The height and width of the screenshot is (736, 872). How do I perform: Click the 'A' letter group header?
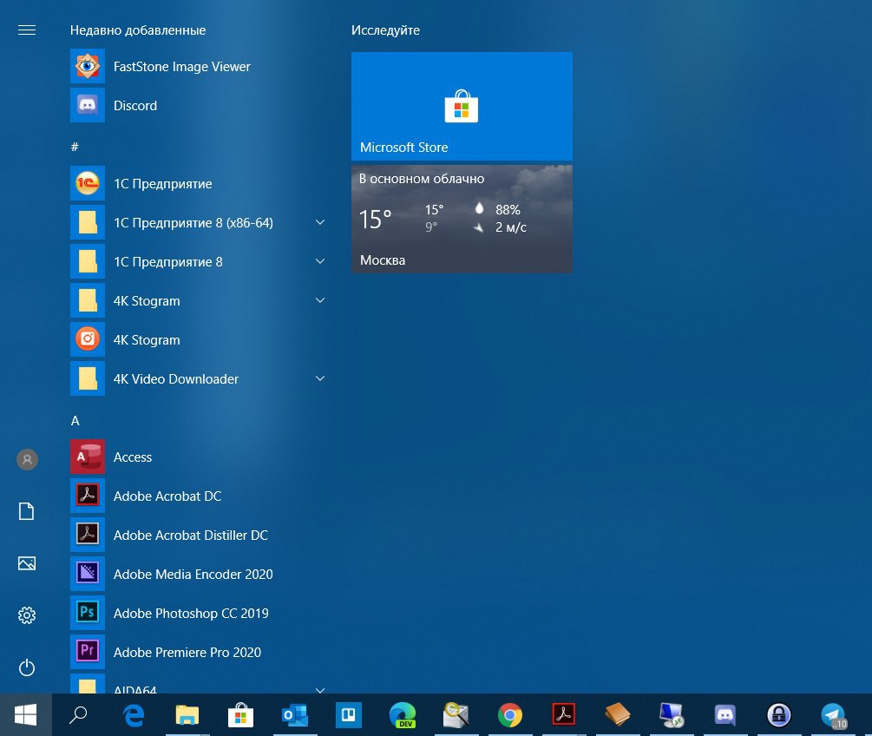(75, 421)
